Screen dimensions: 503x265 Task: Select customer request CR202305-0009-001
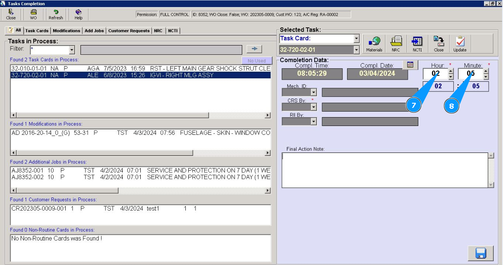pyautogui.click(x=141, y=209)
